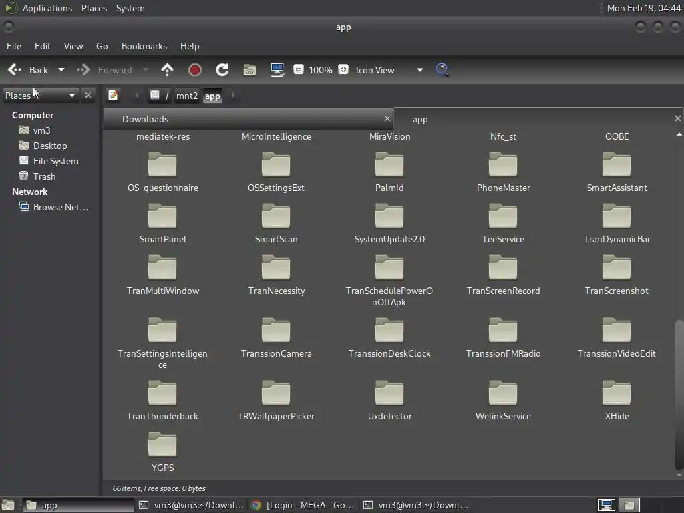The height and width of the screenshot is (513, 684).
Task: Zoom out with the minus icon
Action: click(x=299, y=69)
